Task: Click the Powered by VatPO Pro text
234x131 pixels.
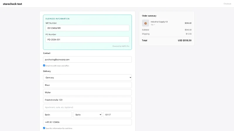Action: coord(121,46)
